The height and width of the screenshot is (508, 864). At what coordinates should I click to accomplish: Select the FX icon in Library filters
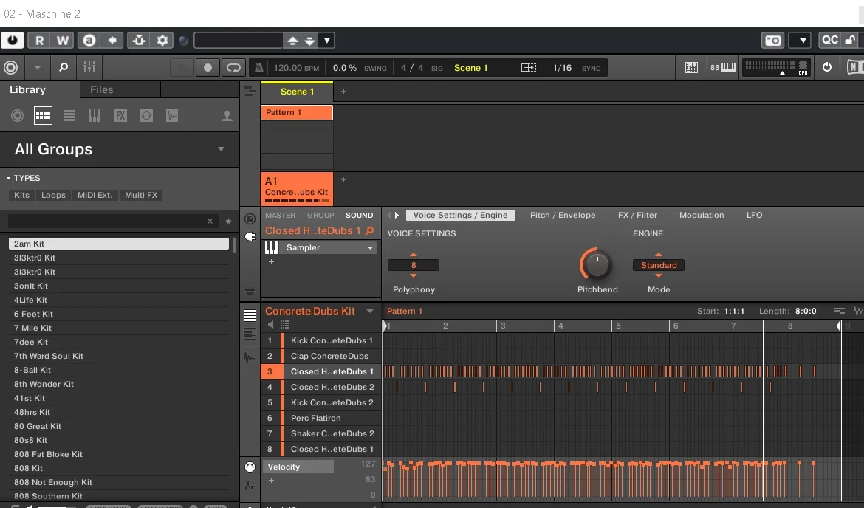120,116
